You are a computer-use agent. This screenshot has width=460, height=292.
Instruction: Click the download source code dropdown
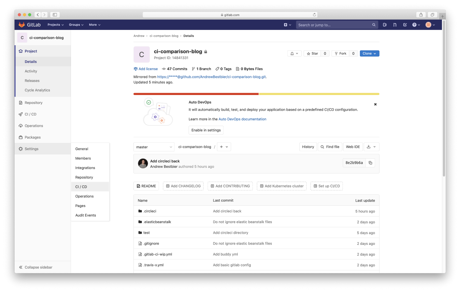click(x=371, y=147)
